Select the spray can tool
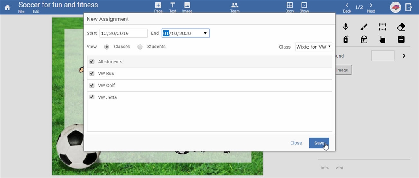419x178 pixels. [345, 40]
